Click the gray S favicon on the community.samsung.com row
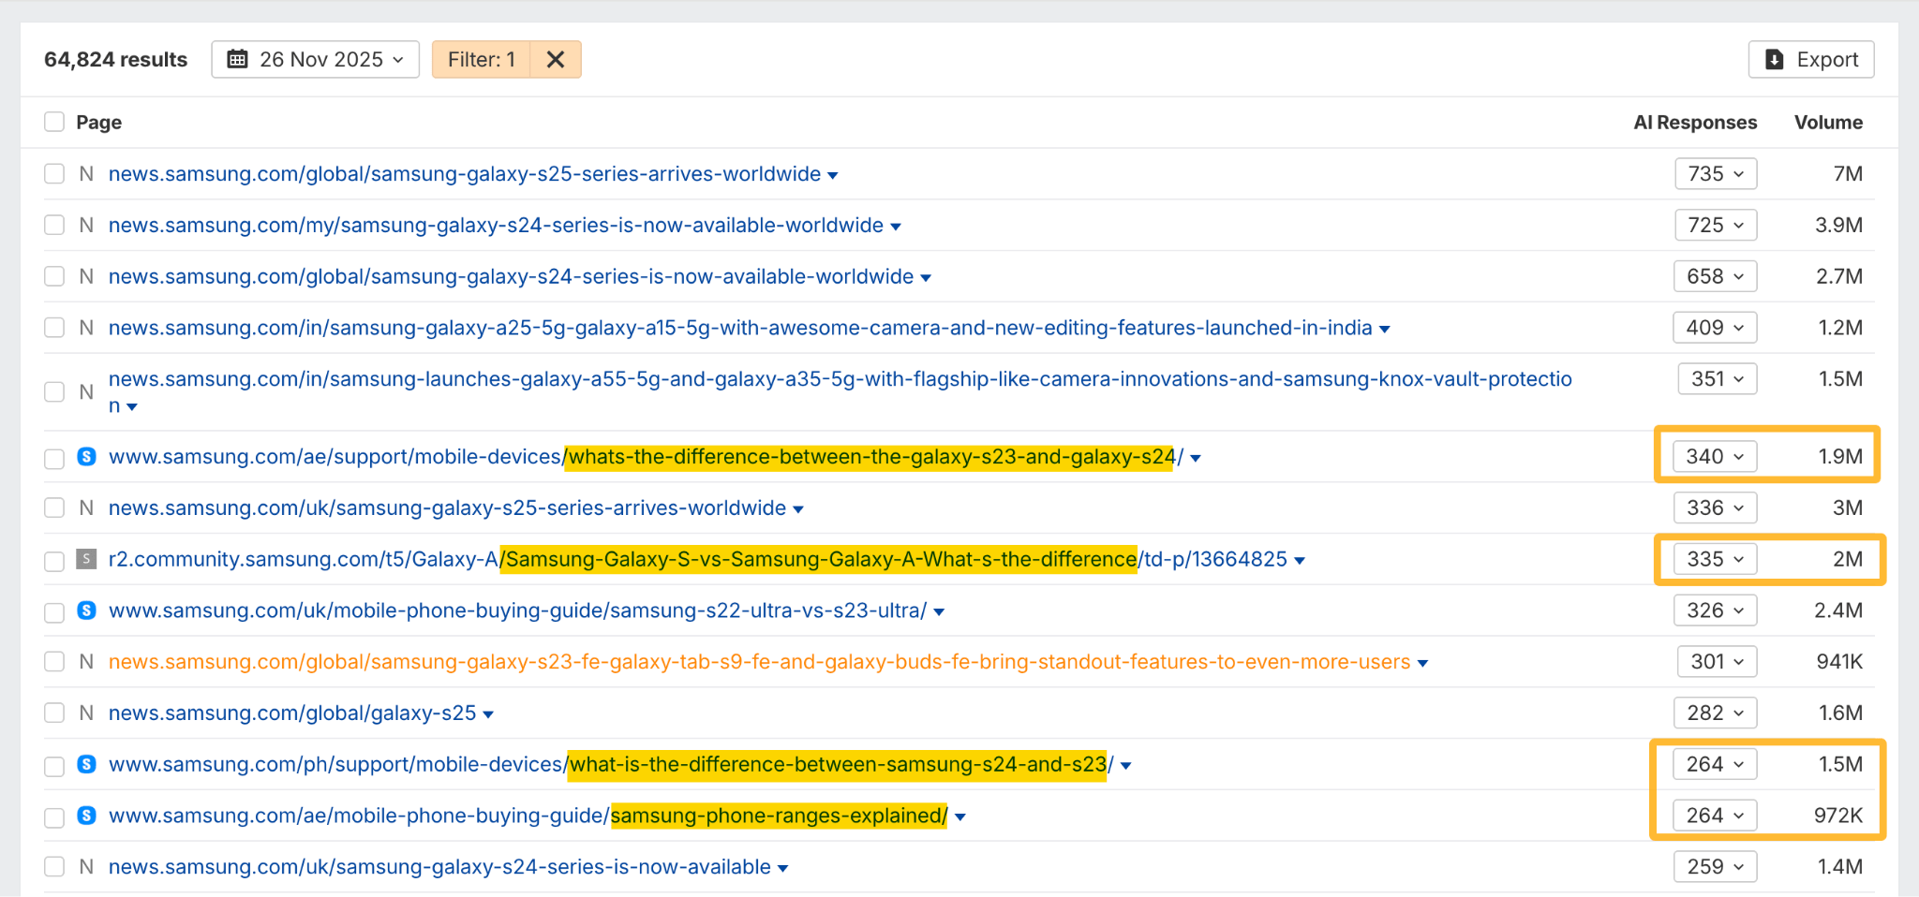This screenshot has width=1919, height=897. point(85,559)
